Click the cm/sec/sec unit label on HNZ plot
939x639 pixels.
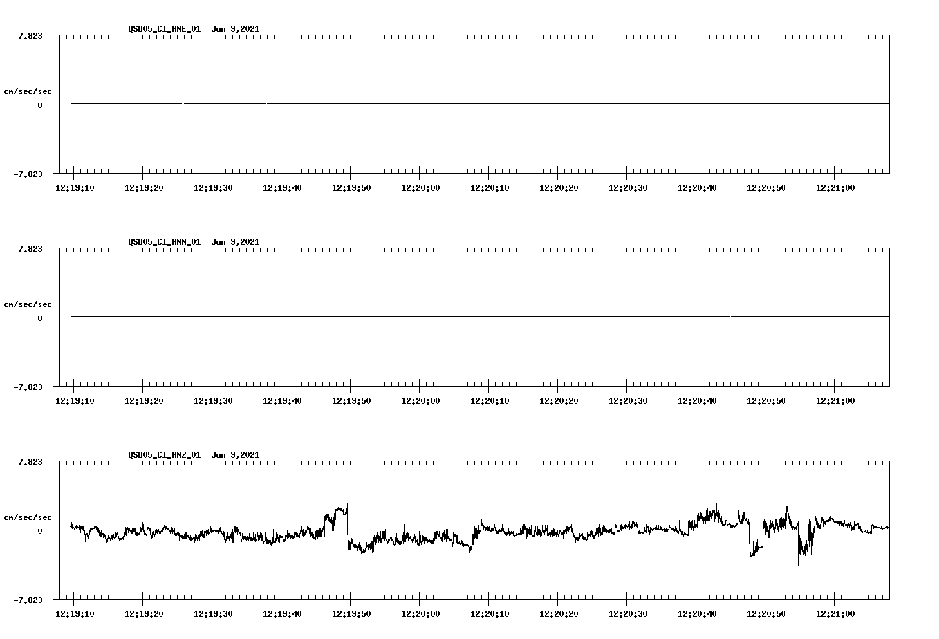pos(28,518)
